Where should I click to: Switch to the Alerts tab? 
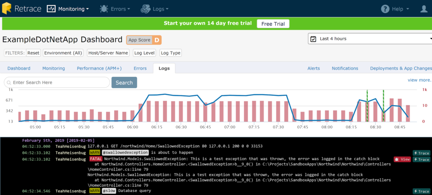[313, 68]
